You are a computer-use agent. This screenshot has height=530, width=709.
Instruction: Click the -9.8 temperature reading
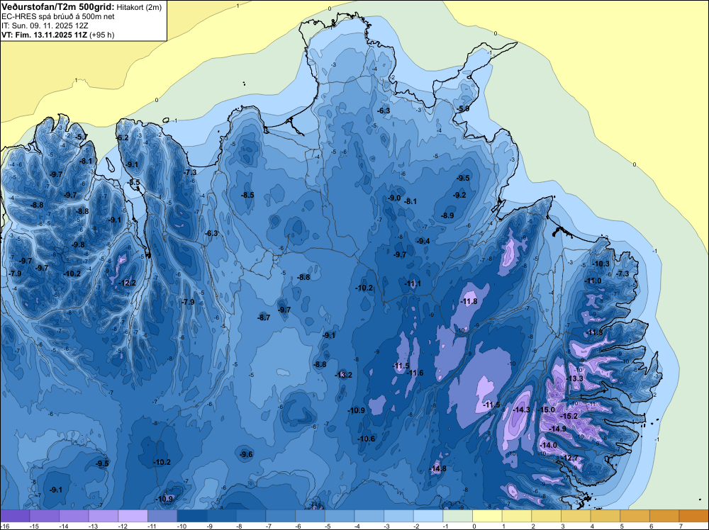point(78,244)
